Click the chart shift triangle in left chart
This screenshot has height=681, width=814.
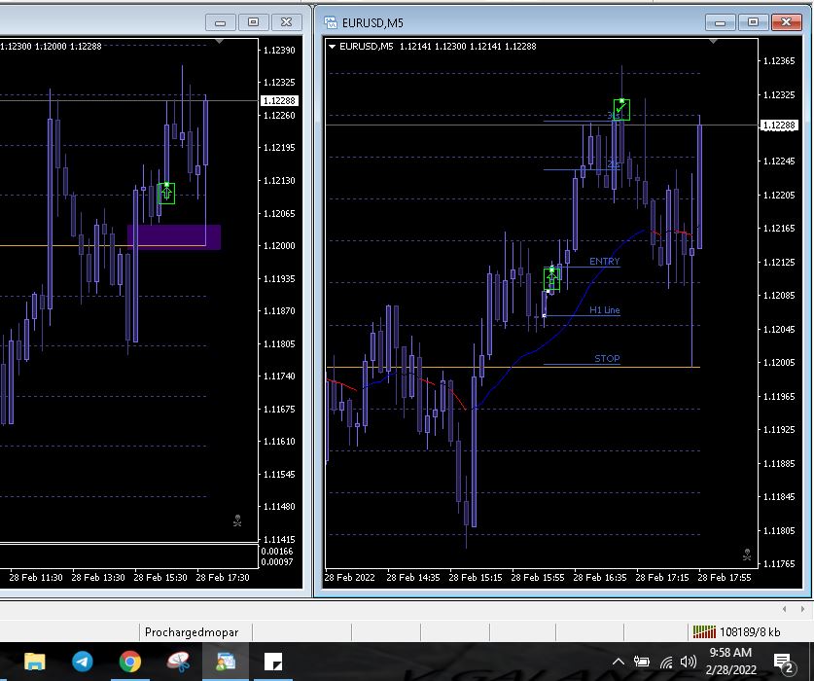click(x=220, y=41)
